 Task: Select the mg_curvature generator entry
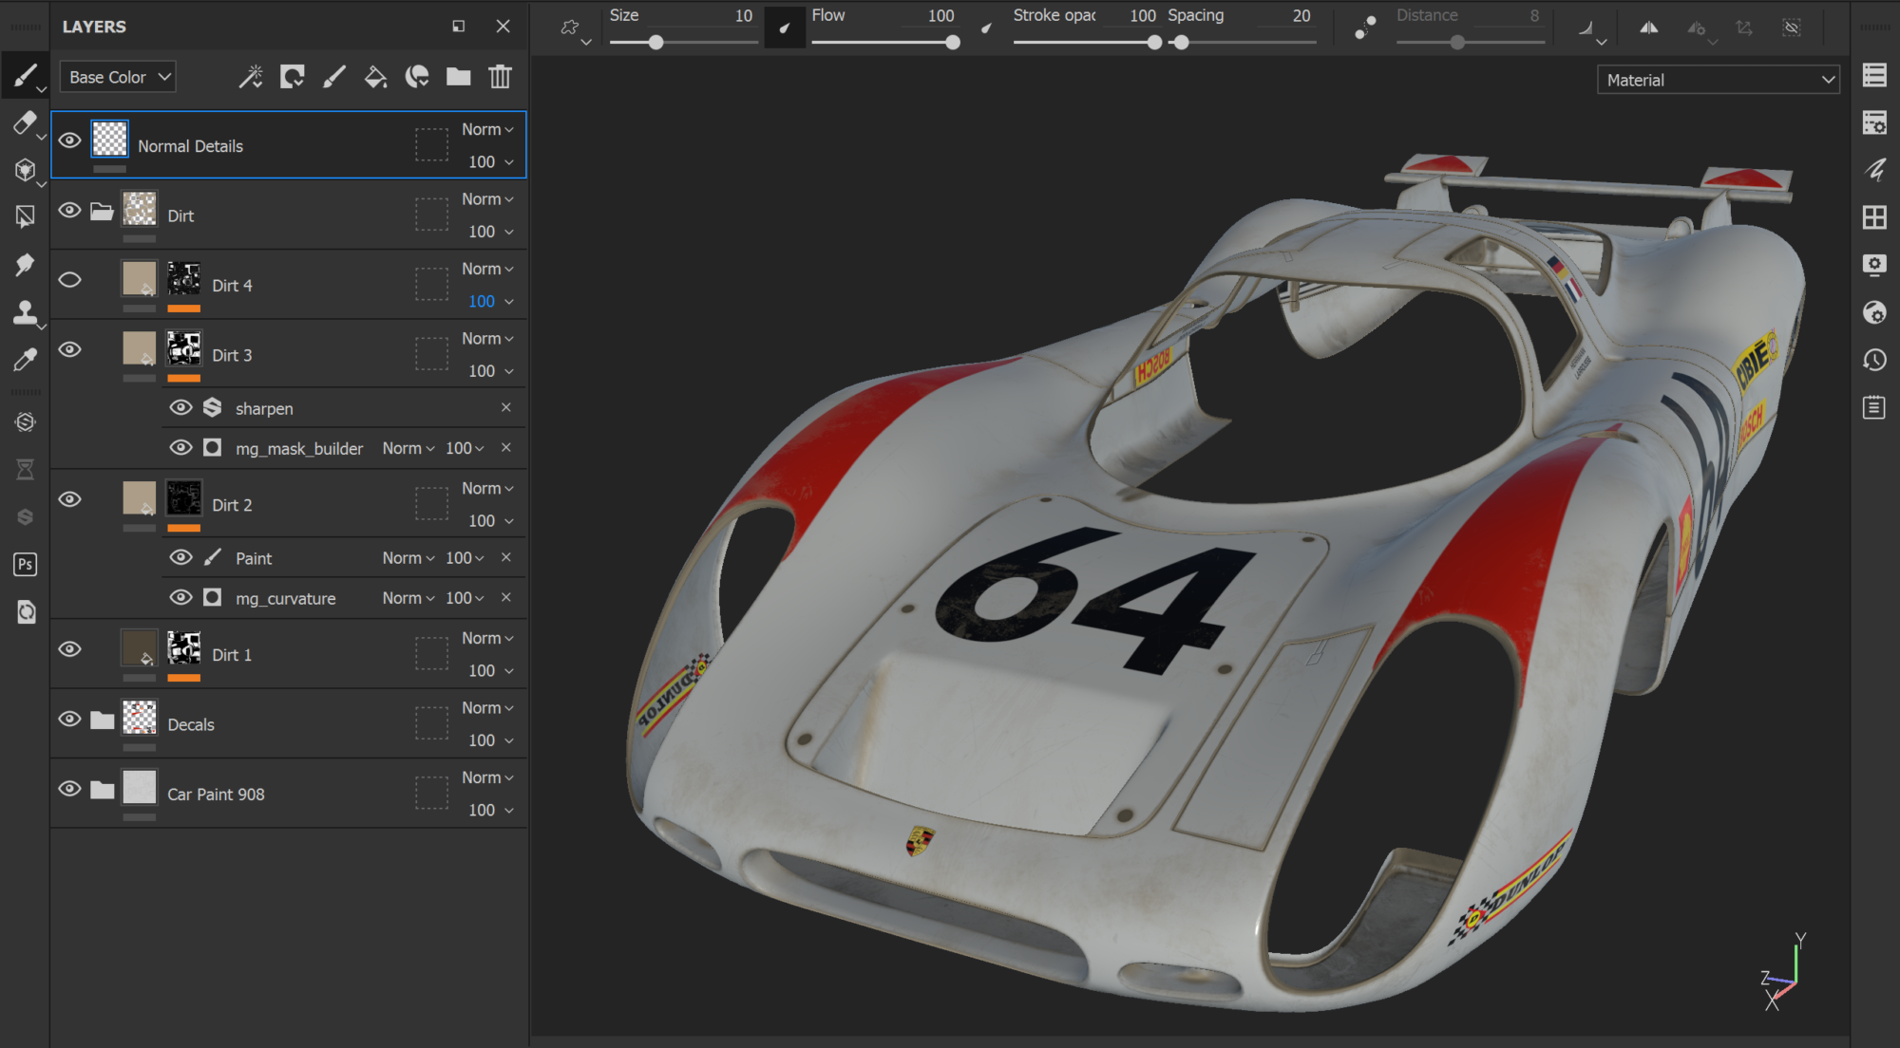(x=285, y=599)
